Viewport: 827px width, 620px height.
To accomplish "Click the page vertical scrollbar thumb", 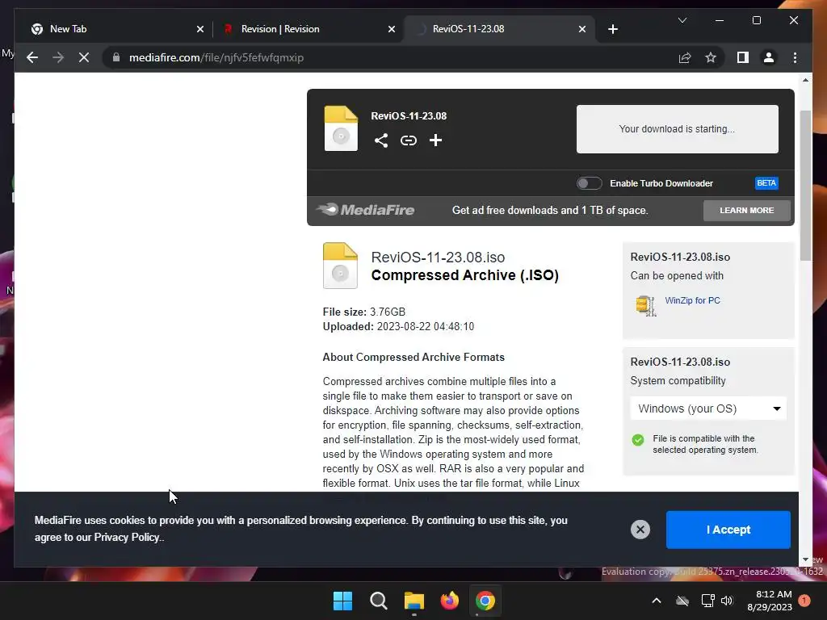I will click(x=805, y=186).
